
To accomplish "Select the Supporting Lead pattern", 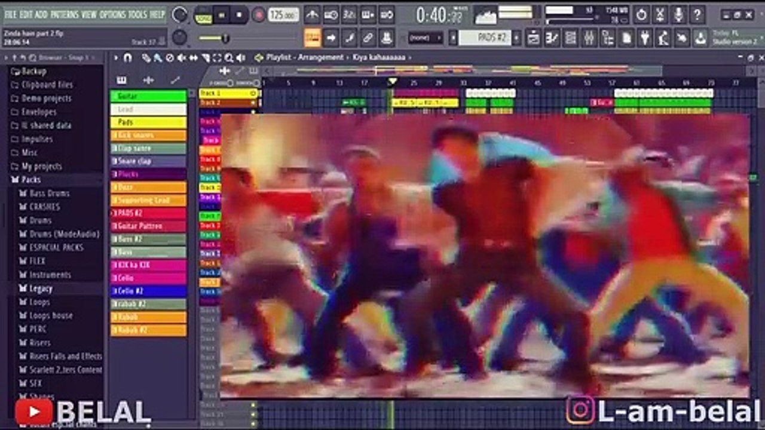I will (x=148, y=200).
